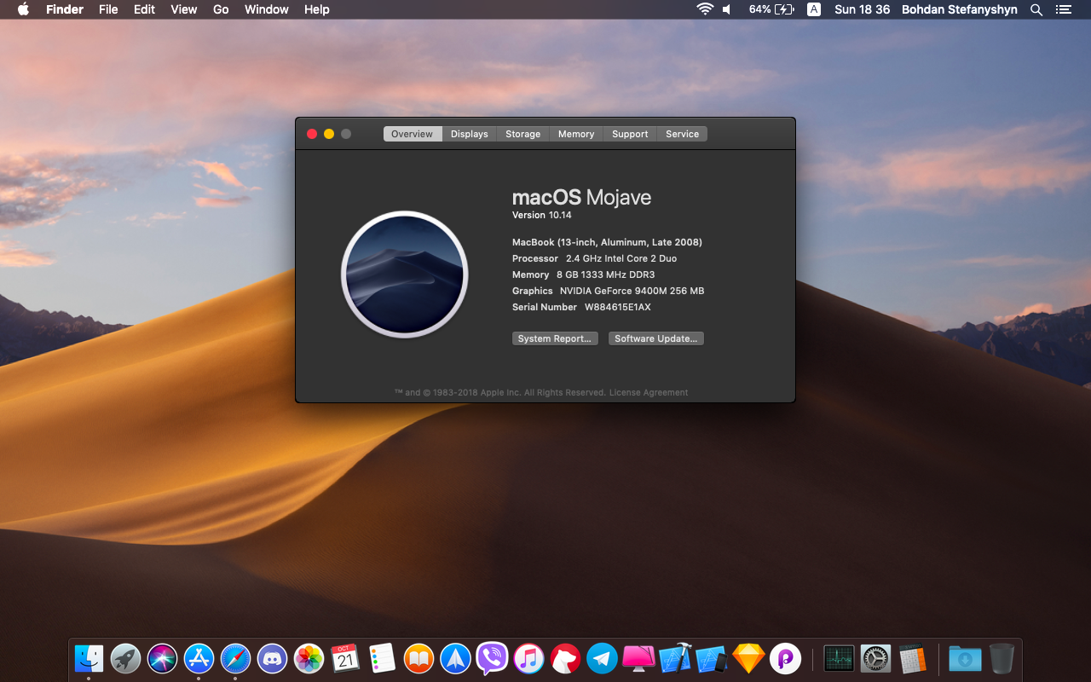1091x682 pixels.
Task: Switch to the Memory tab
Action: click(x=576, y=134)
